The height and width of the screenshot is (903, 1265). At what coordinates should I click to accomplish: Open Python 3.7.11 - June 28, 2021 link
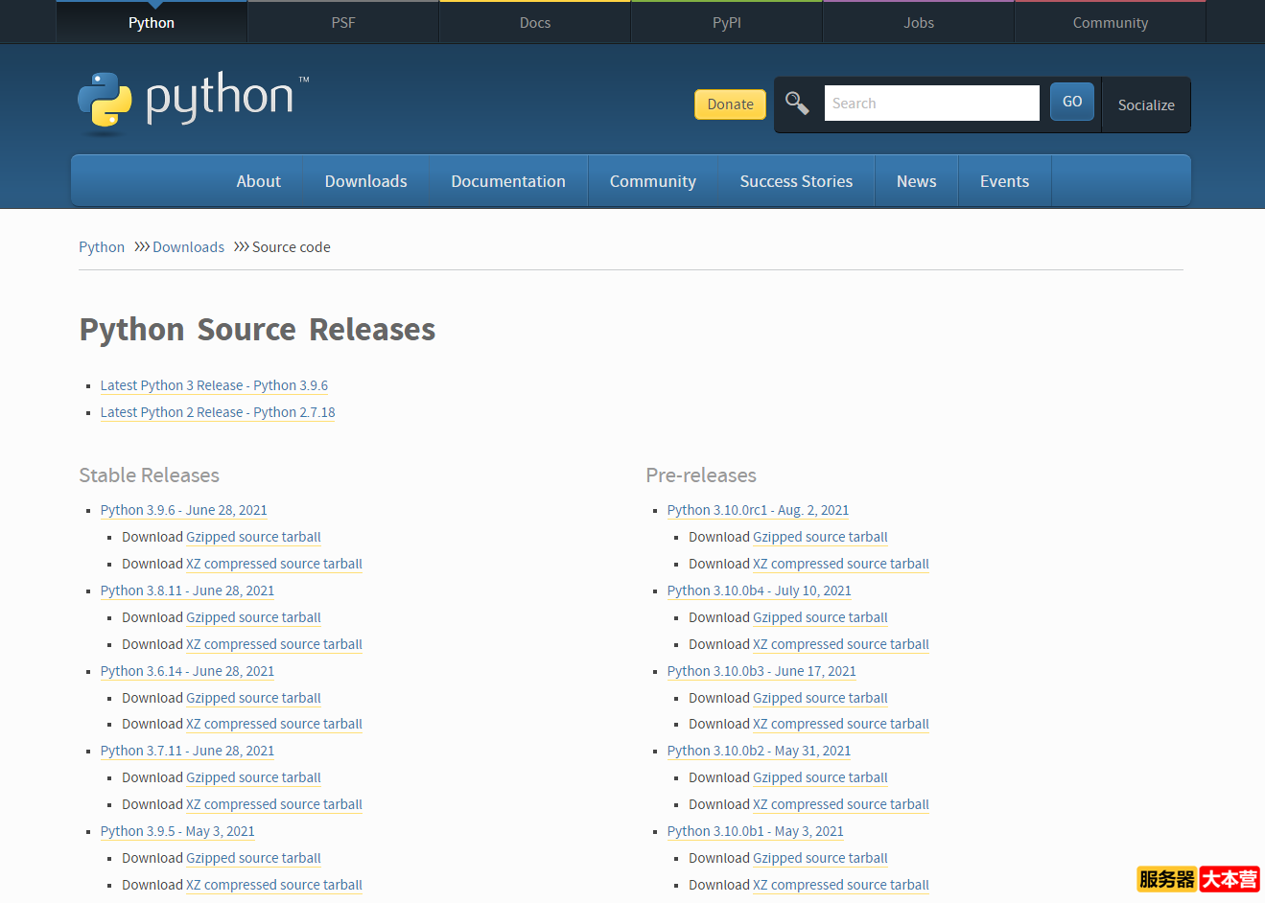coord(187,751)
